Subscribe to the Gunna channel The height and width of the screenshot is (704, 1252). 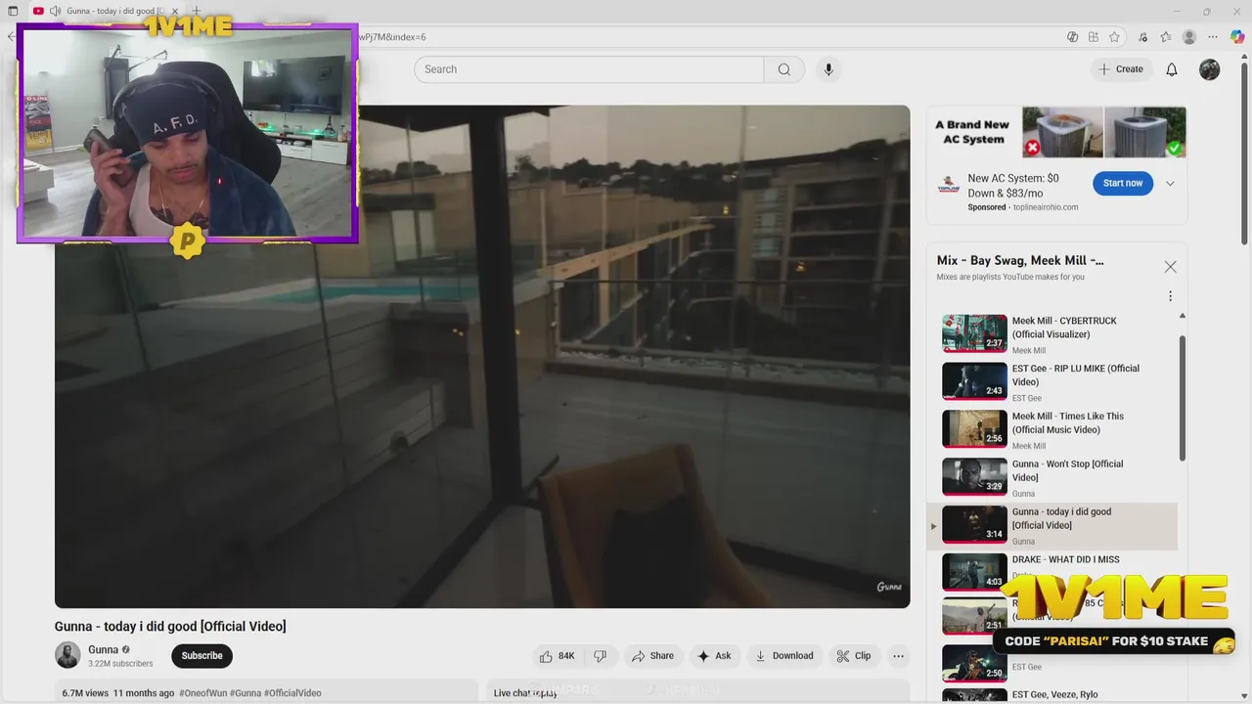201,656
